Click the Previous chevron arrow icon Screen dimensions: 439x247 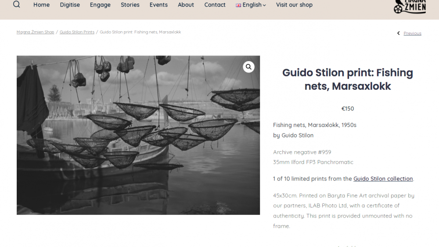click(x=399, y=33)
